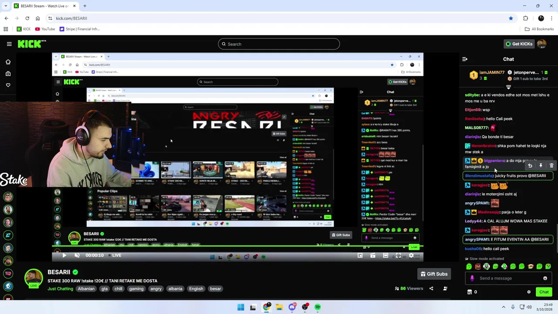Click iamJAMIN77 in the gift leaderboard
The width and height of the screenshot is (558, 314).
coord(492,72)
